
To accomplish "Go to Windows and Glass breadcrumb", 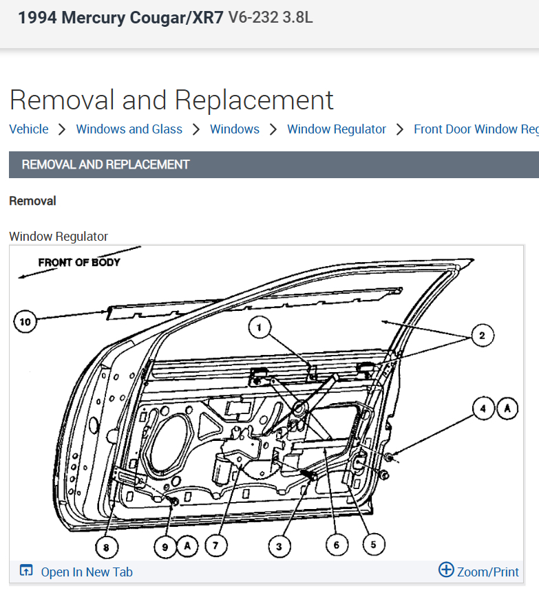I will (x=129, y=129).
